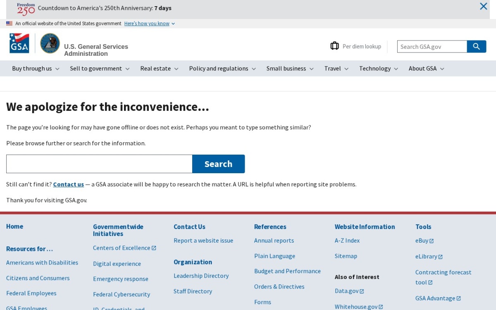
Task: Click the round GSA agency seal
Action: pos(50,43)
